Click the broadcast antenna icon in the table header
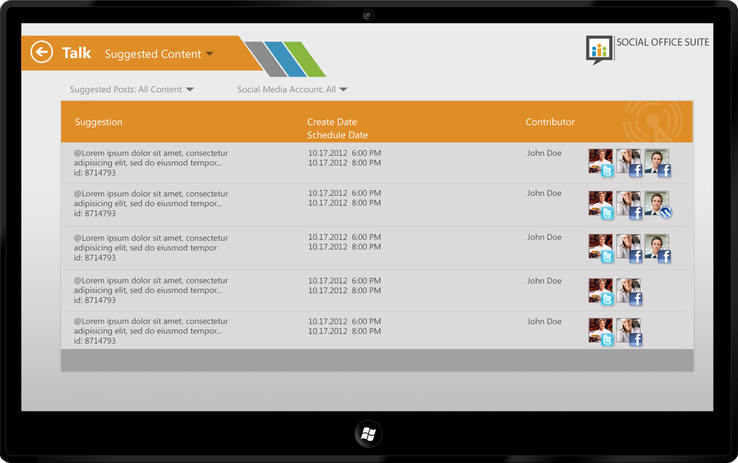Image resolution: width=738 pixels, height=463 pixels. click(652, 121)
